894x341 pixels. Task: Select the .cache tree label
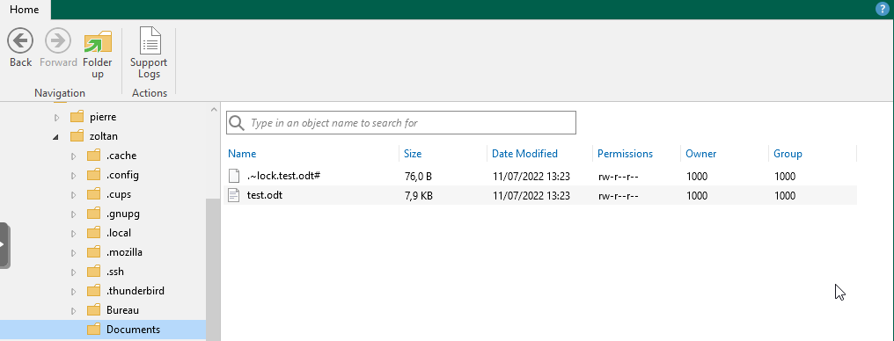click(x=121, y=156)
